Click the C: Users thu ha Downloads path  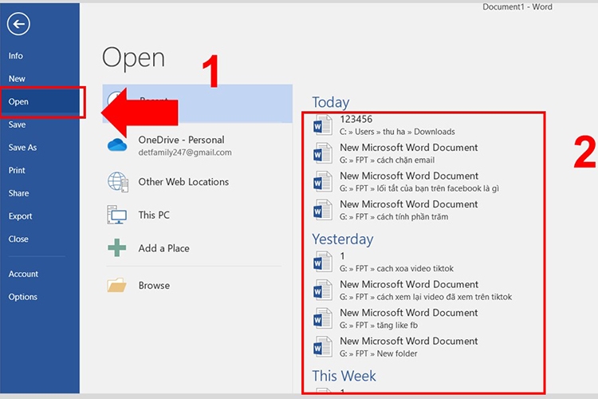coord(397,132)
